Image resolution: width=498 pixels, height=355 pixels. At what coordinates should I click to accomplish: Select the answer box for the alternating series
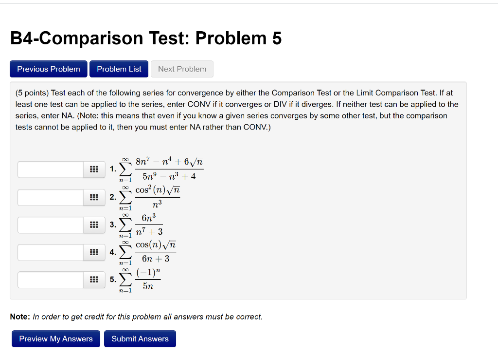(x=50, y=280)
